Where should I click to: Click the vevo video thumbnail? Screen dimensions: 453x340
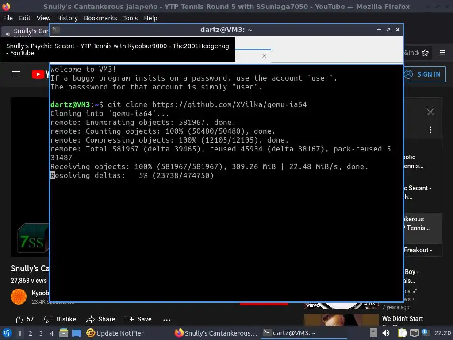pyautogui.click(x=341, y=305)
